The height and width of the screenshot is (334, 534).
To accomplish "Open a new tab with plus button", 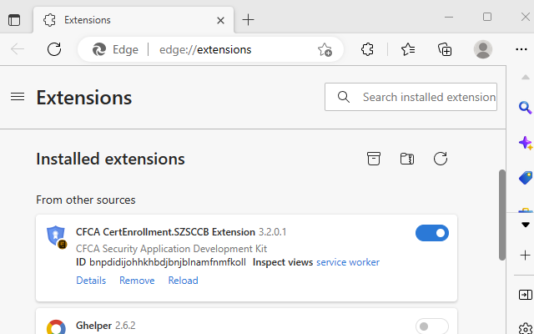I will click(248, 19).
